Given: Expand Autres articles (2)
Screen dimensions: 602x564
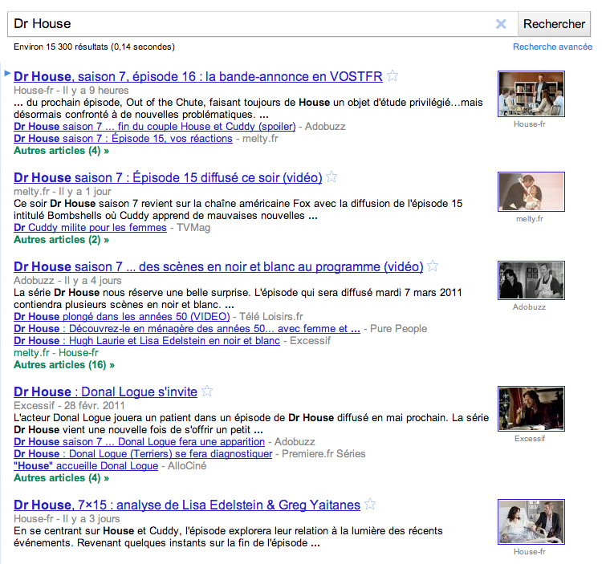Looking at the screenshot, I should (x=62, y=239).
